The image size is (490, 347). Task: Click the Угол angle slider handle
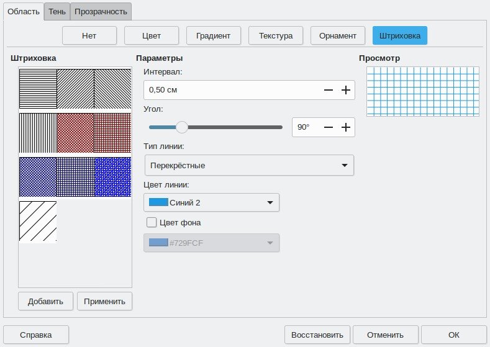click(x=181, y=127)
